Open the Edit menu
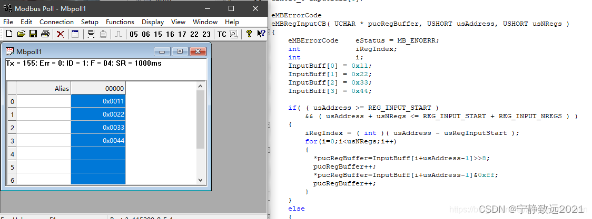Image resolution: width=592 pixels, height=219 pixels. (x=26, y=22)
